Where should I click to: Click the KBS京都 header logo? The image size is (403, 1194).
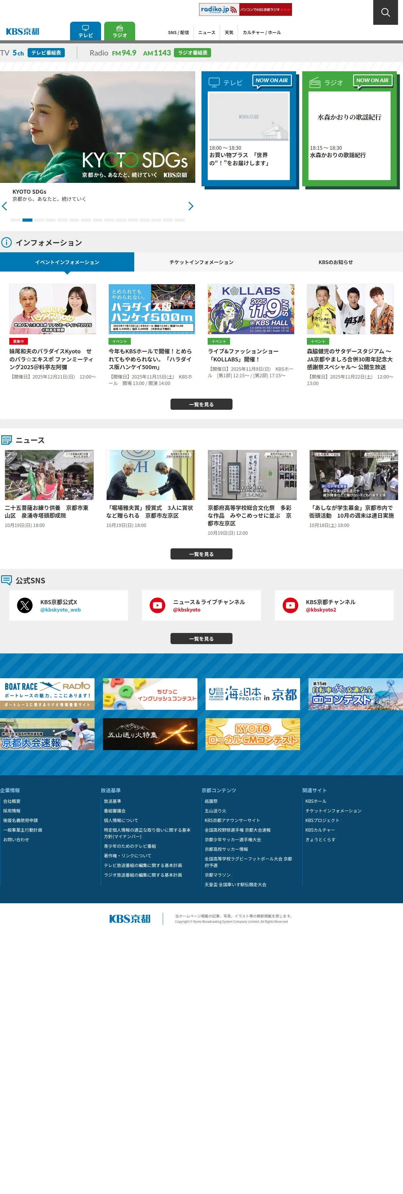[23, 32]
